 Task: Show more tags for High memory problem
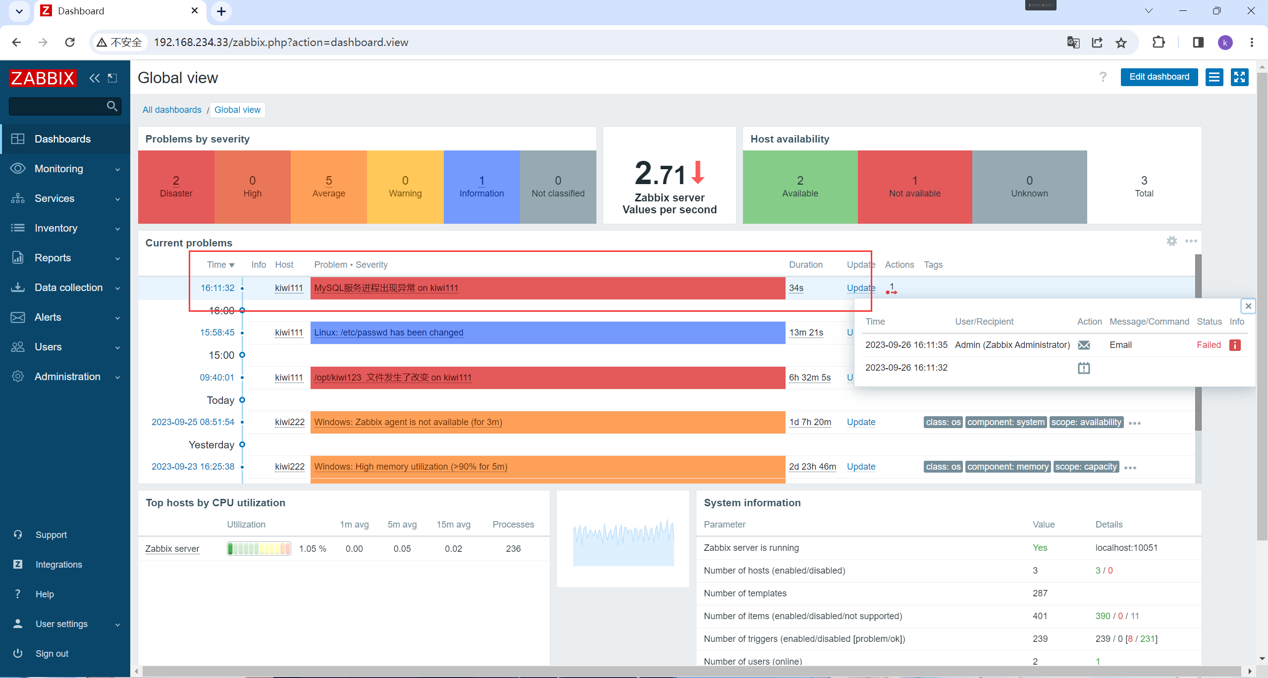click(x=1130, y=468)
